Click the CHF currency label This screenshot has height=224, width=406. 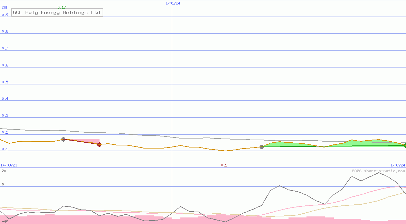(x=5, y=7)
